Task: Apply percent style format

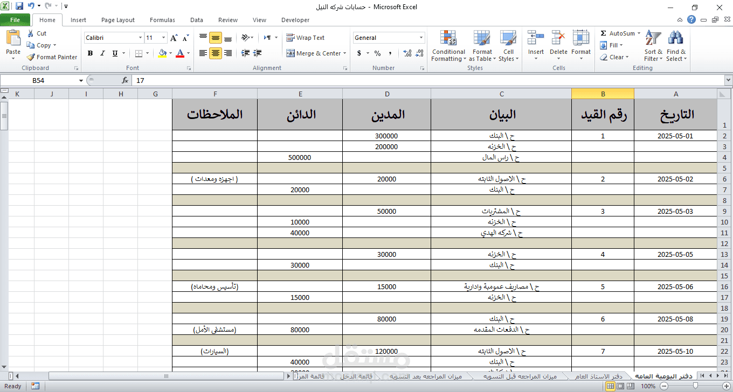Action: point(377,53)
